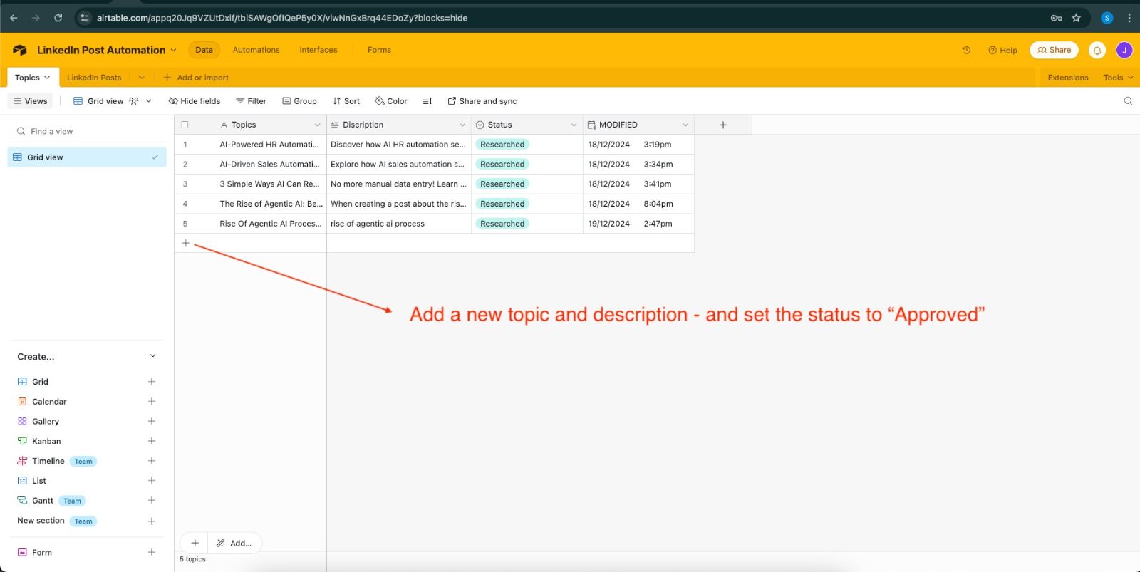This screenshot has height=572, width=1140.
Task: Add a new row plus under row 5
Action: click(x=185, y=243)
